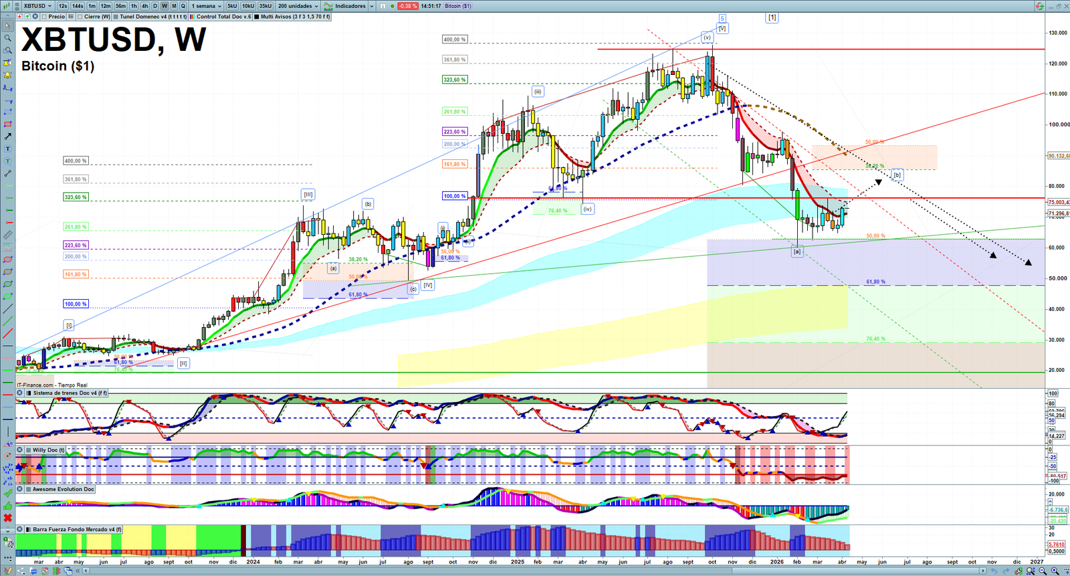The height and width of the screenshot is (576, 1070).
Task: Click the green checkmark tool
Action: tap(7, 493)
